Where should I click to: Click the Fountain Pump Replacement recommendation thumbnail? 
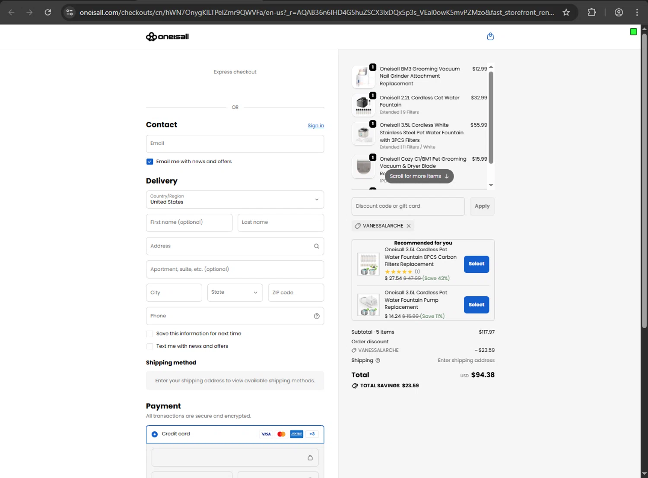click(368, 305)
